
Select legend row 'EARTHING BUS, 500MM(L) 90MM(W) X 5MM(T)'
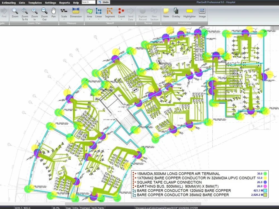click(178, 186)
